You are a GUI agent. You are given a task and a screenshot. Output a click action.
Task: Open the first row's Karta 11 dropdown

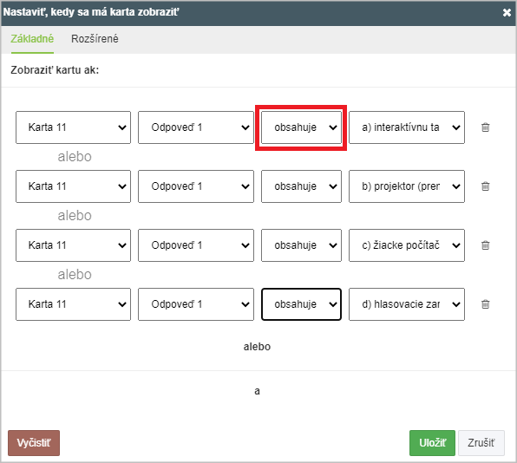click(x=73, y=127)
